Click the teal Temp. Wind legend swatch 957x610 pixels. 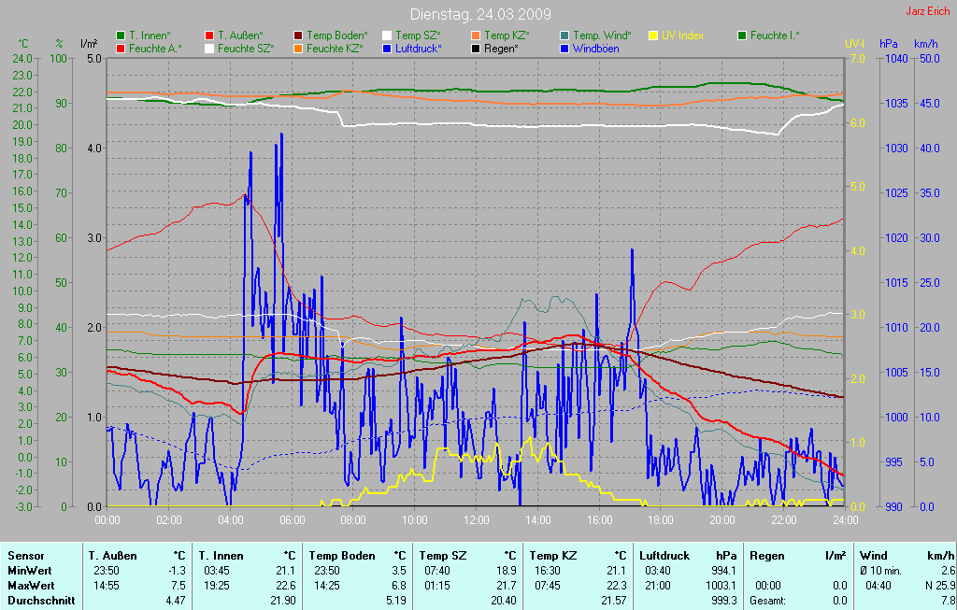[564, 35]
